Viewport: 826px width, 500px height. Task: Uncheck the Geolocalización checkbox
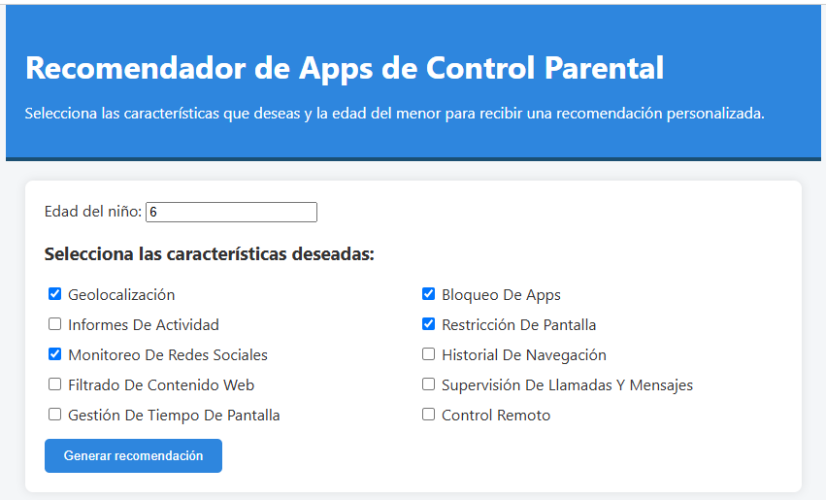pos(54,294)
